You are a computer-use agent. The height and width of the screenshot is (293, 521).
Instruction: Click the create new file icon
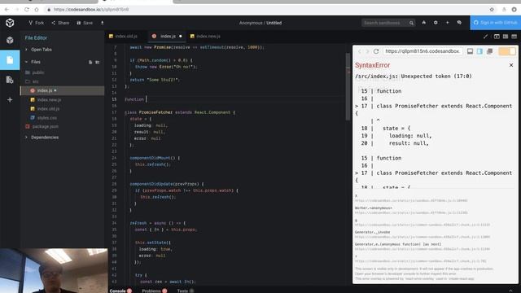pos(90,62)
